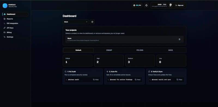Click the '@runsec verify and sync' text

(x=161, y=80)
